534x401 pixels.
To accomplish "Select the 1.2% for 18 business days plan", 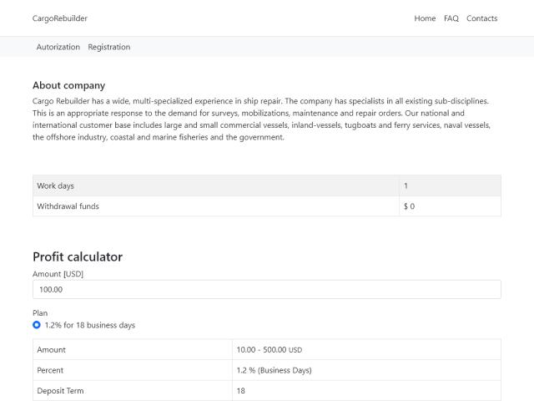I will (x=37, y=325).
